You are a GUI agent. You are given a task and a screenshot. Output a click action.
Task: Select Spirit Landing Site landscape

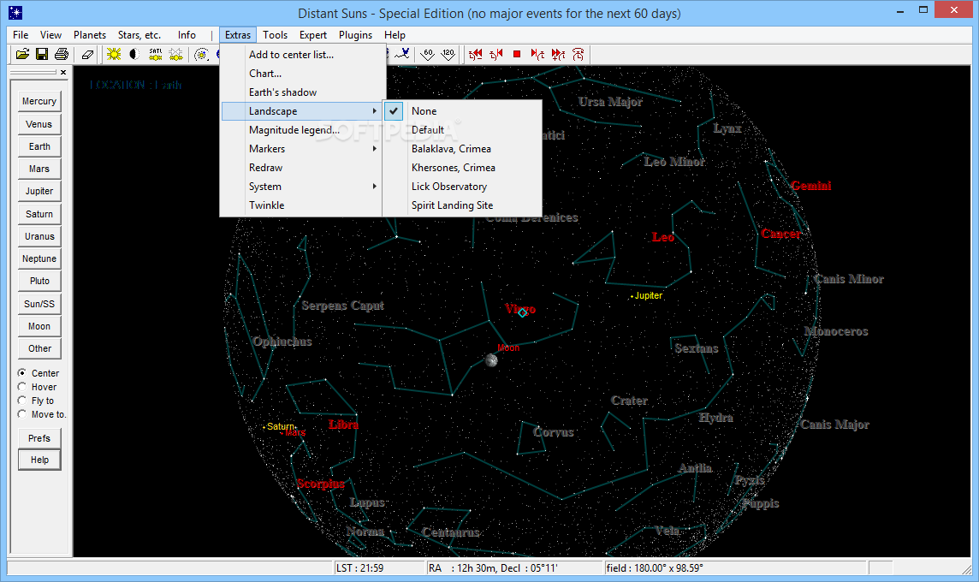461,205
